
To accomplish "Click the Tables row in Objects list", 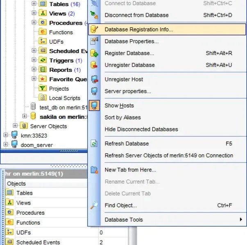I will pyautogui.click(x=46, y=193).
